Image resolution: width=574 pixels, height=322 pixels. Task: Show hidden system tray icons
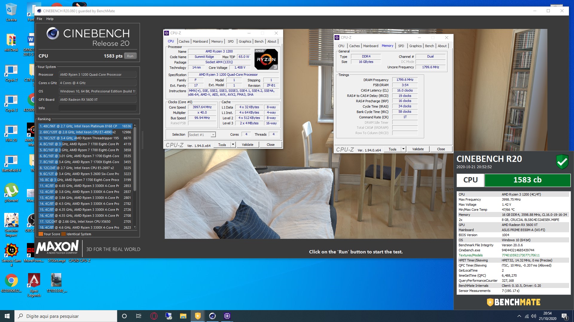pos(519,316)
